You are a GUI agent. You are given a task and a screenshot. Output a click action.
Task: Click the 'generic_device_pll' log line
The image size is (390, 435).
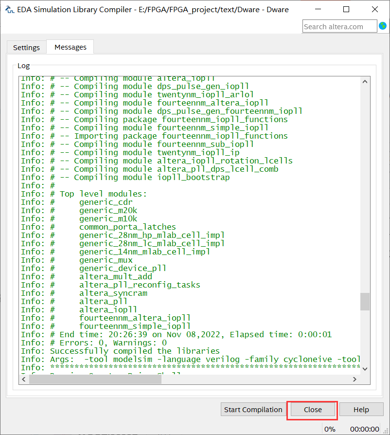click(94, 268)
